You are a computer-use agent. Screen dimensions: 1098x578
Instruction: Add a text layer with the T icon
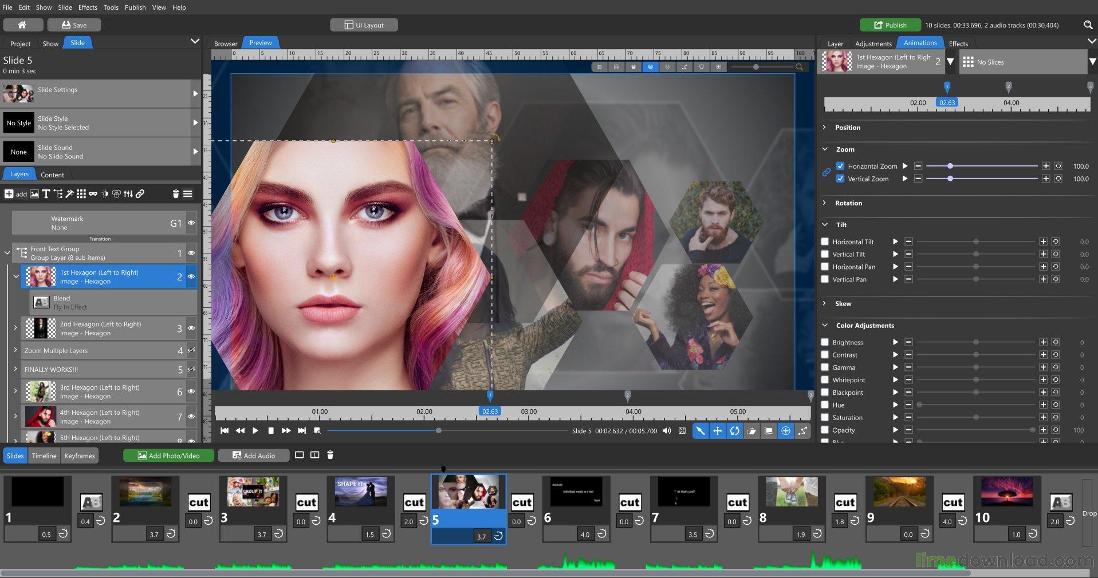pyautogui.click(x=46, y=194)
